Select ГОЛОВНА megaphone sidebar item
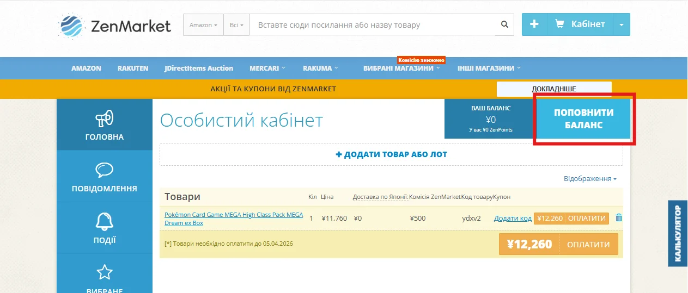 tap(105, 125)
